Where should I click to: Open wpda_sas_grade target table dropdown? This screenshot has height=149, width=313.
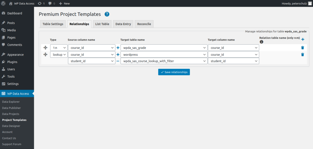tap(164, 48)
